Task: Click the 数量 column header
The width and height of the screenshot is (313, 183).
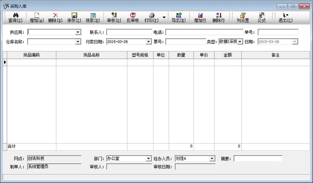Action: (x=181, y=55)
